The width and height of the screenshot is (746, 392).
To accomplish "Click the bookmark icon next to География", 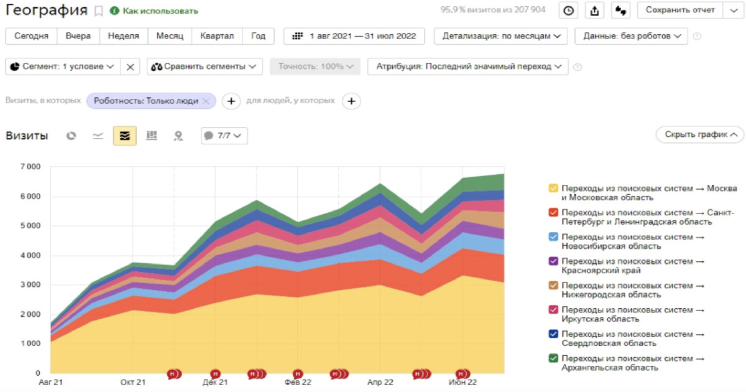I will coord(99,11).
